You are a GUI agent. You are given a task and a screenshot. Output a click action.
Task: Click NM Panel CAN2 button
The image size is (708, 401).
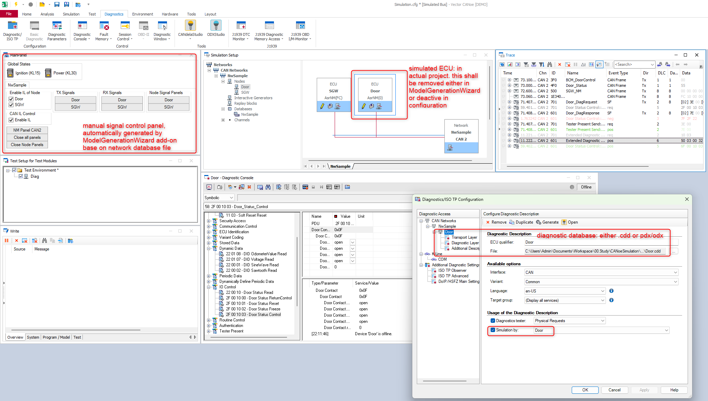tap(27, 130)
